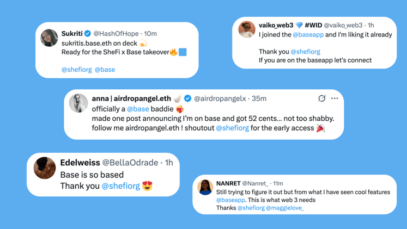
Task: Click anna's blue verified checkmark badge
Action: tap(187, 98)
